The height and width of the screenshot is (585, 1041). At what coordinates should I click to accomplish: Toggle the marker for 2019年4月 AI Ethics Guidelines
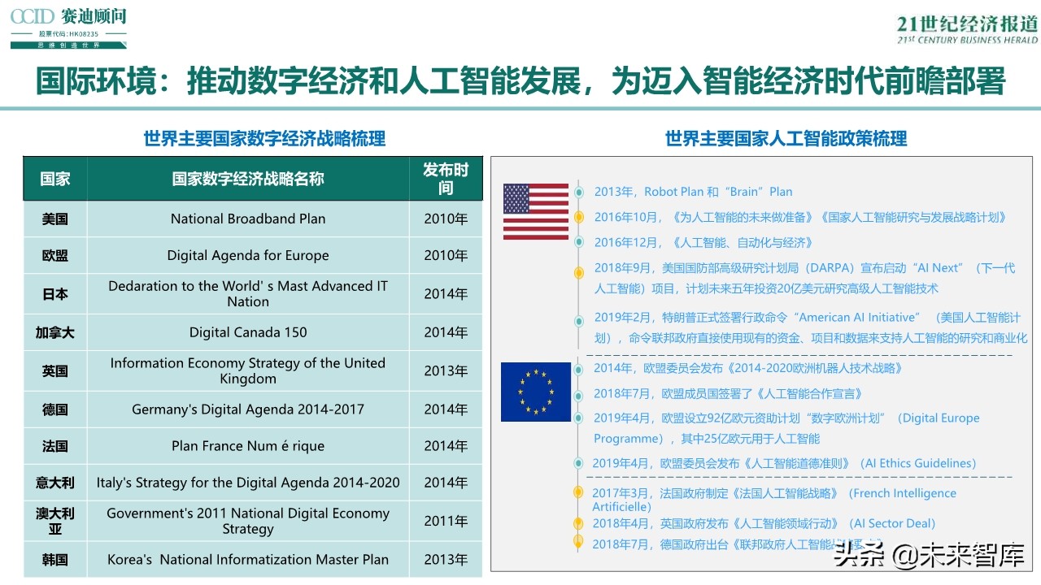pos(578,463)
